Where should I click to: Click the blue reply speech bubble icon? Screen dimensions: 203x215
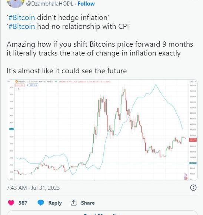point(41,203)
